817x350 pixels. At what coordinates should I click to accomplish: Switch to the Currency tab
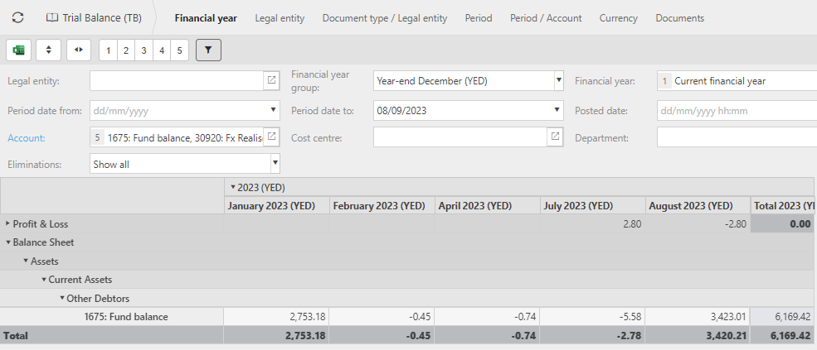618,18
